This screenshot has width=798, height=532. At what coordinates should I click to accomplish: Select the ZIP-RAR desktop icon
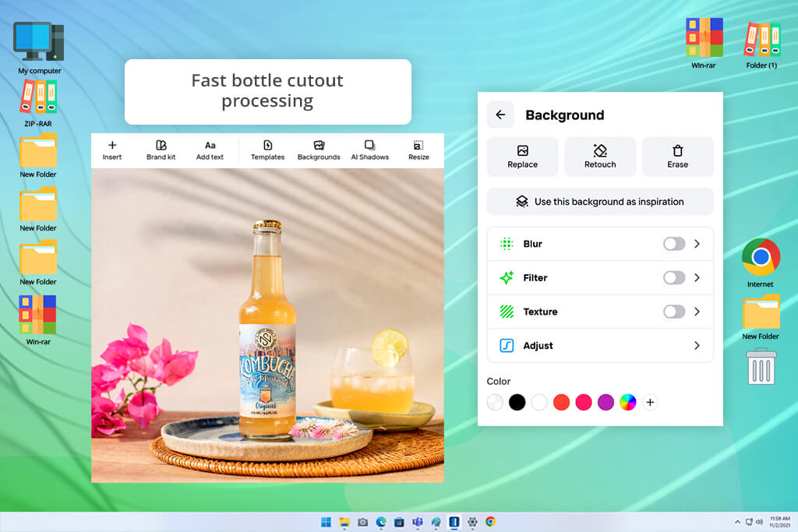pos(39,104)
